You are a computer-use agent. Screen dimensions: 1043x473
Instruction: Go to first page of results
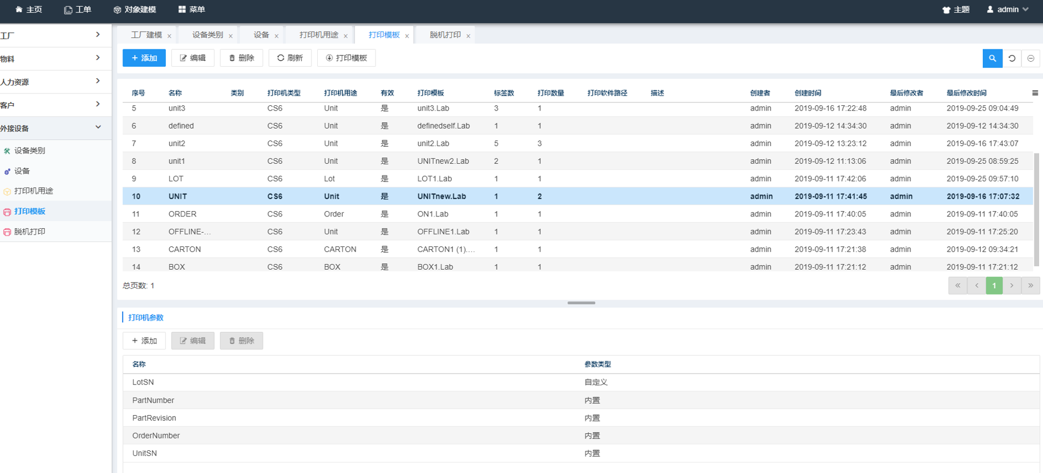(957, 285)
